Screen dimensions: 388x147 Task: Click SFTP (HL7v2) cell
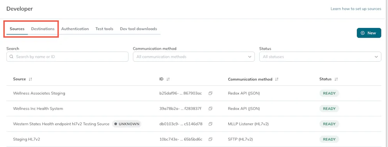point(240,139)
